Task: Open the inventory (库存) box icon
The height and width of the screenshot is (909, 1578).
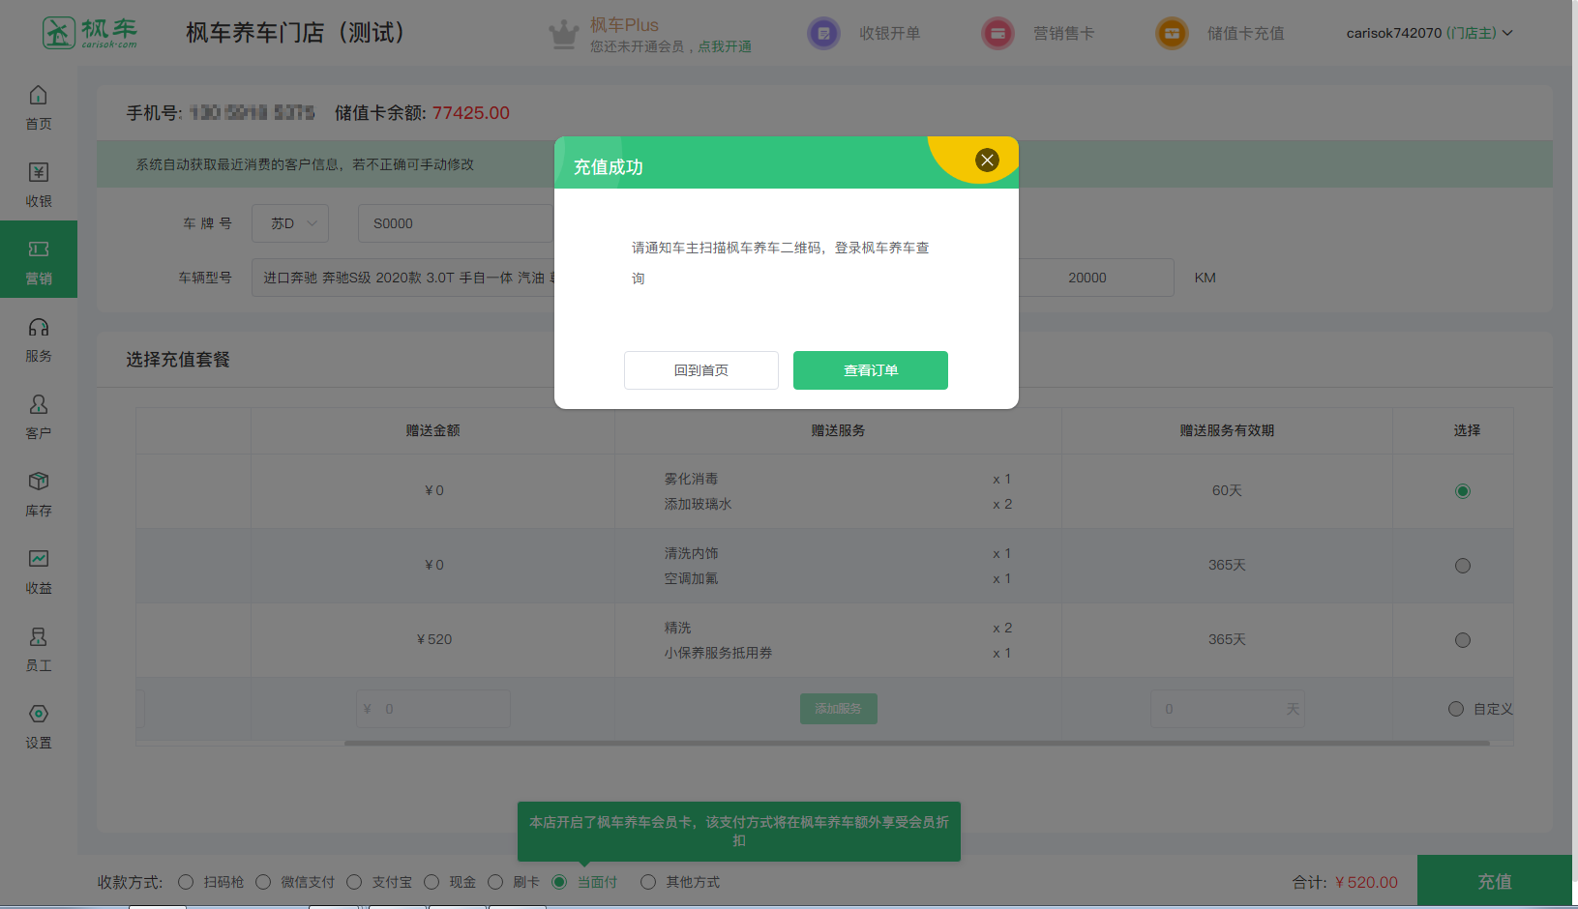Action: click(38, 483)
